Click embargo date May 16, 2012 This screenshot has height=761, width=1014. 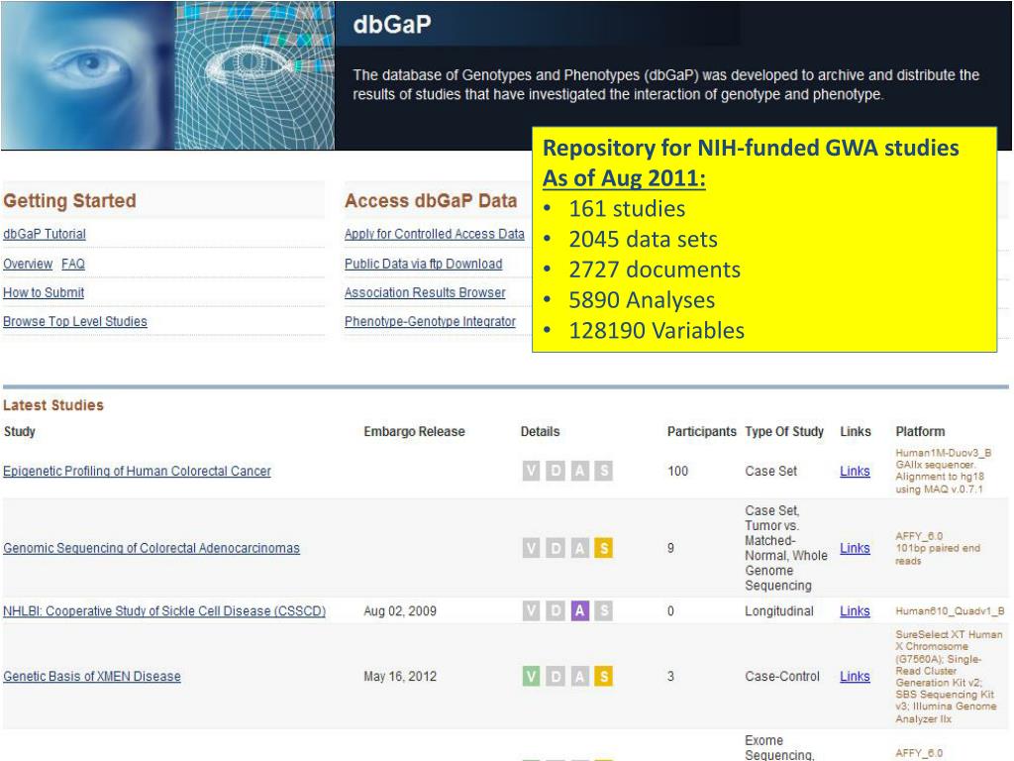(400, 676)
